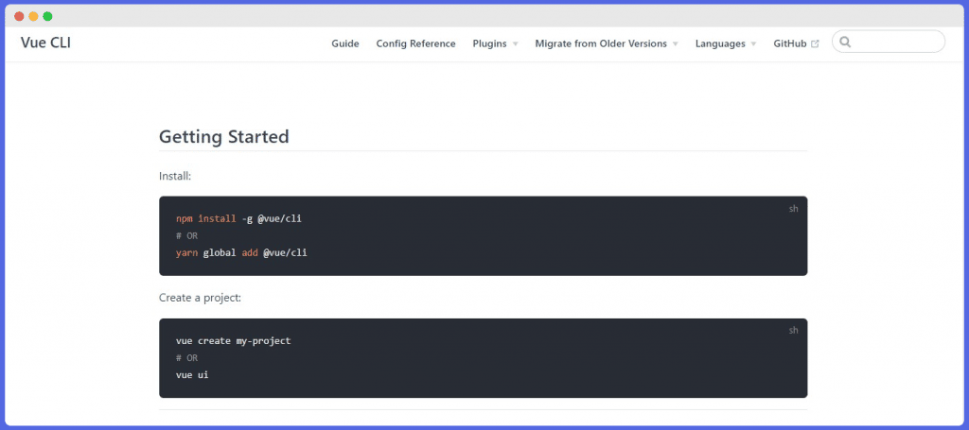Click the search magnifier icon
The height and width of the screenshot is (430, 969).
846,42
